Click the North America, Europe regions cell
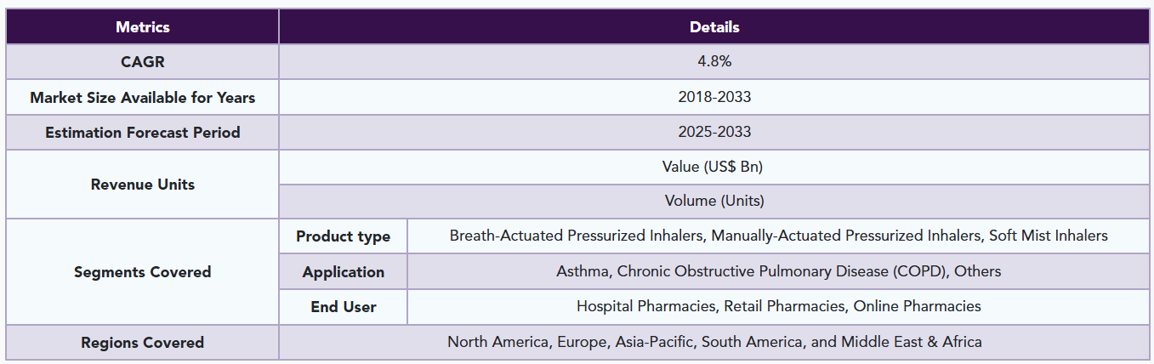The image size is (1154, 364). click(714, 342)
